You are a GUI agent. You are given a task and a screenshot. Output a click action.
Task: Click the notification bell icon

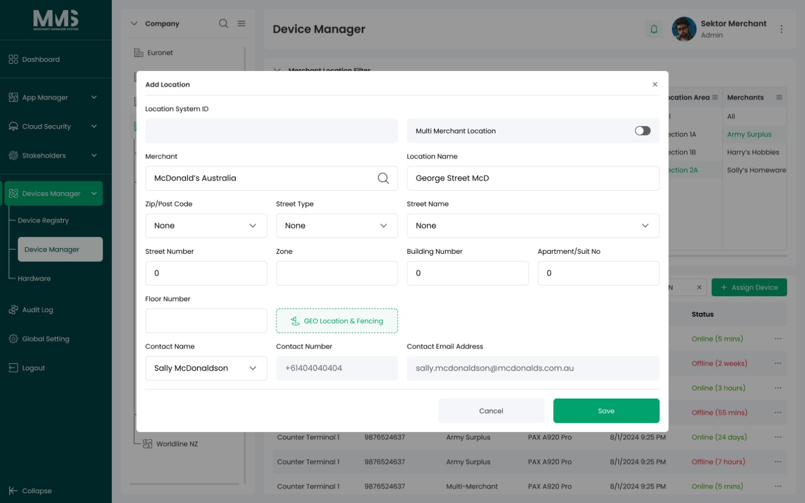click(654, 29)
